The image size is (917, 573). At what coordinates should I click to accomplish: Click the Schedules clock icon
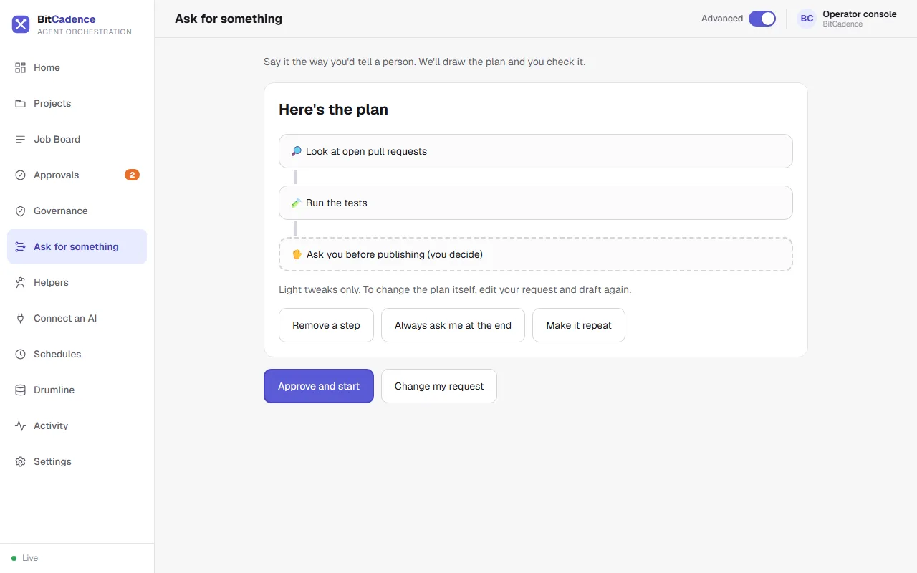click(20, 354)
